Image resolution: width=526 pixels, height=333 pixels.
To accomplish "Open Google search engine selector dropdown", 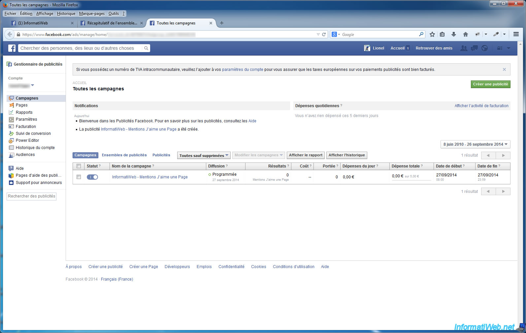I will [336, 34].
